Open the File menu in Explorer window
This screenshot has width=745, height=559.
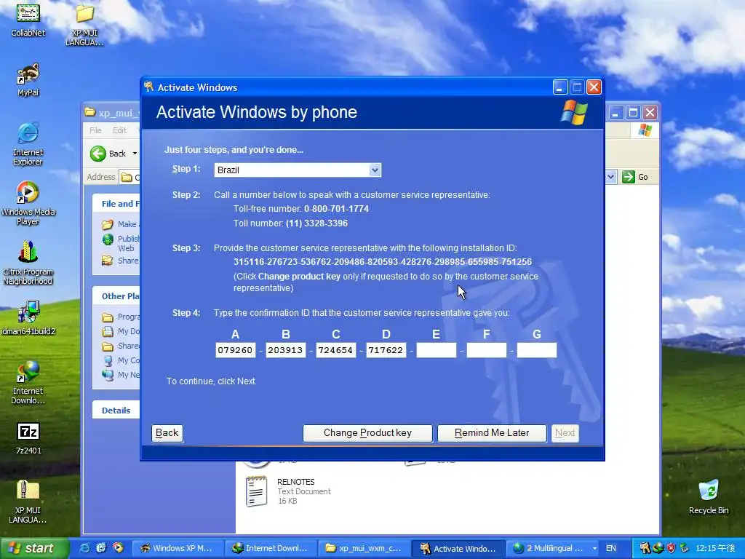click(95, 130)
